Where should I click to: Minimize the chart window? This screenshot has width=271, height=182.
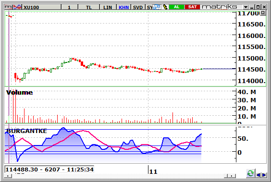click(x=252, y=7)
